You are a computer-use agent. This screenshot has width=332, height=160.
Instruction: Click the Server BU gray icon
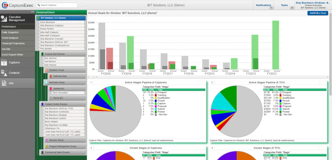point(51,98)
